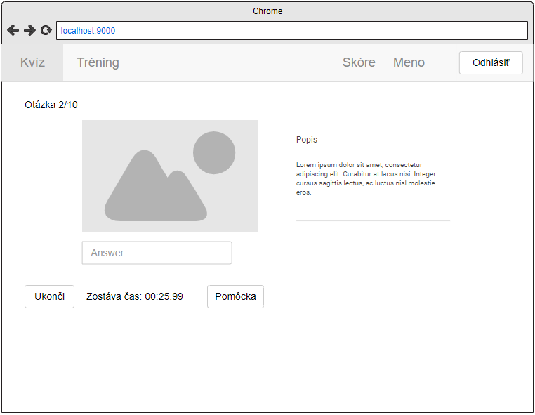Click the Otázka 2/10 label

coord(51,105)
